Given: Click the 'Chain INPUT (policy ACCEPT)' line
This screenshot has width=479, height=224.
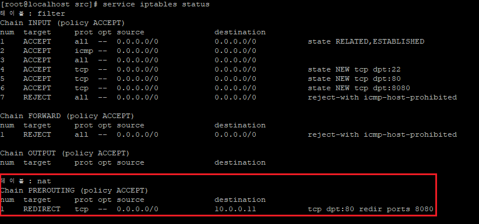Looking at the screenshot, I should click(62, 23).
